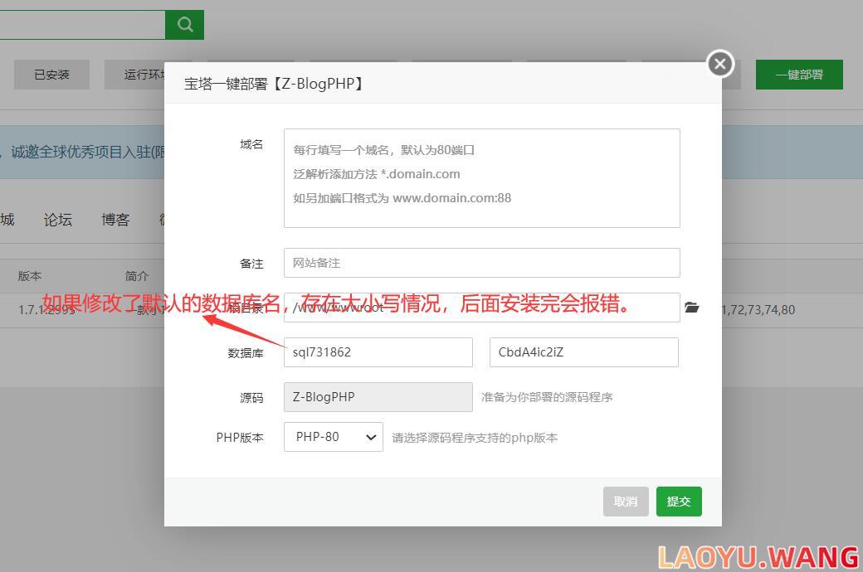Click the search input box top left

click(x=83, y=25)
